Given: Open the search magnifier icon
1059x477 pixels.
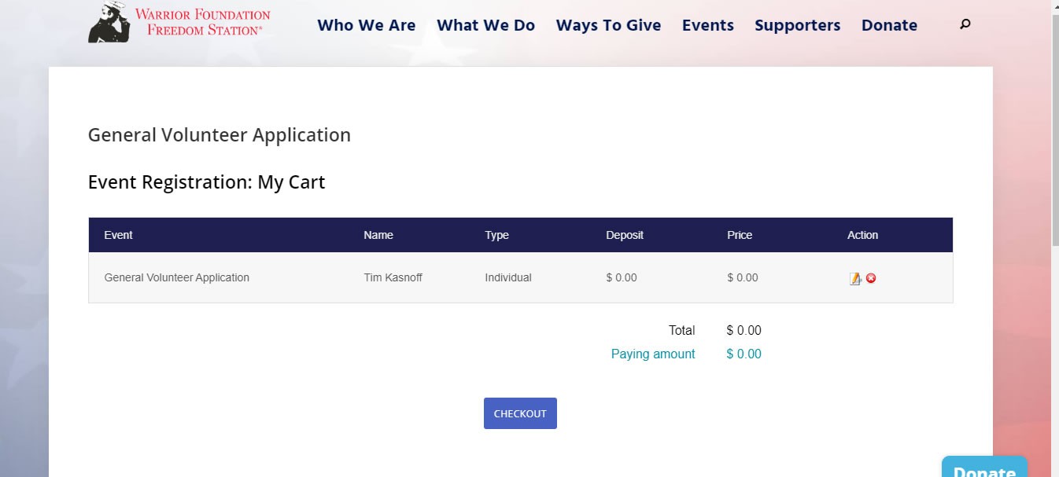Looking at the screenshot, I should point(965,24).
